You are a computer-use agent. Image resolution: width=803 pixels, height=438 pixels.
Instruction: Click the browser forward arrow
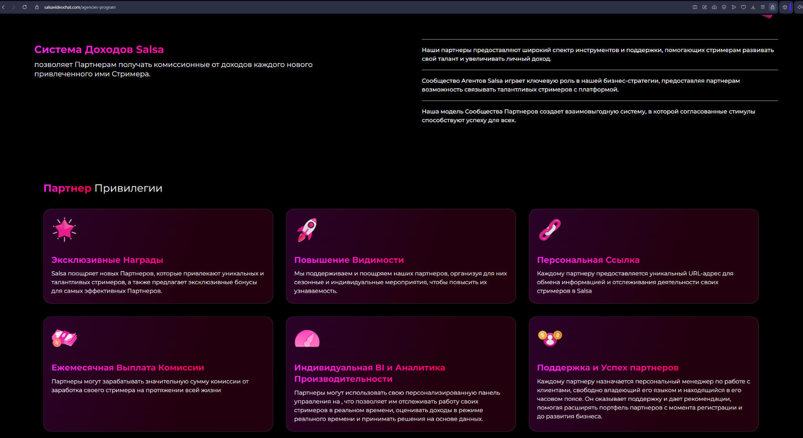coord(14,7)
